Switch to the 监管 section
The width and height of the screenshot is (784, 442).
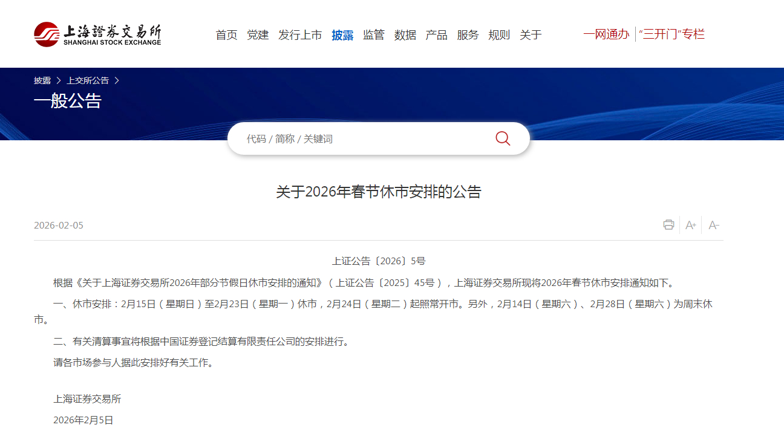point(374,34)
